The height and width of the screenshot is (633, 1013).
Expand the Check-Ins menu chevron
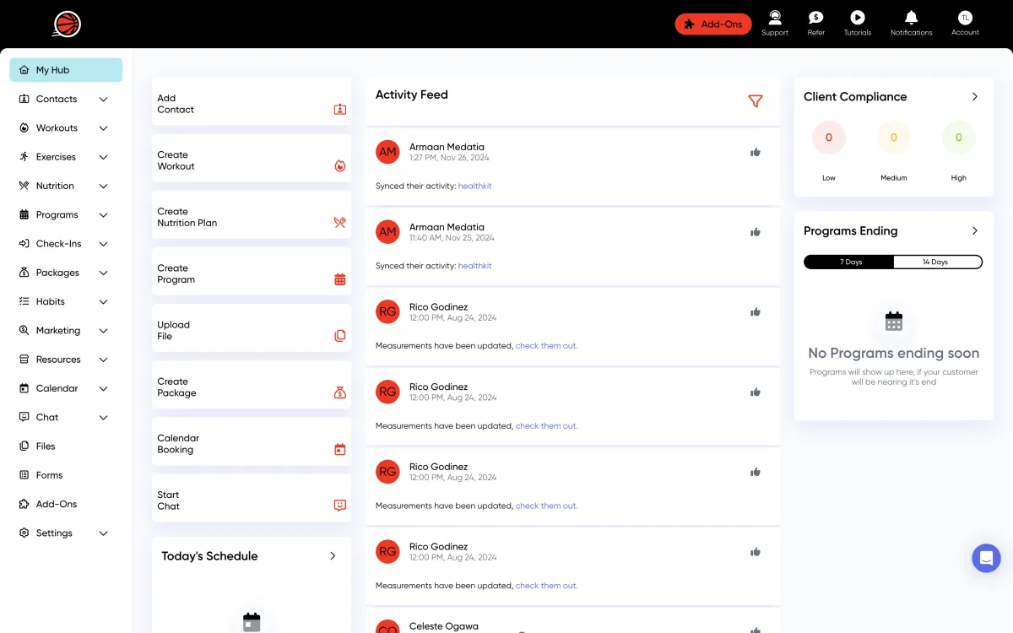click(x=103, y=244)
